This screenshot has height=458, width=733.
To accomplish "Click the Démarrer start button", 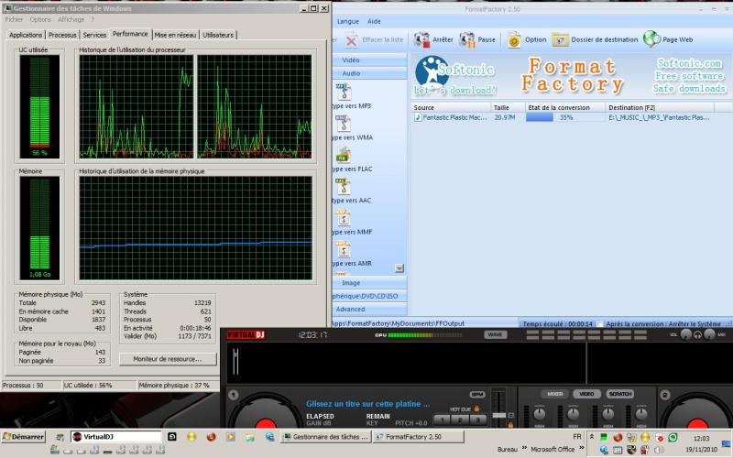I will click(23, 437).
